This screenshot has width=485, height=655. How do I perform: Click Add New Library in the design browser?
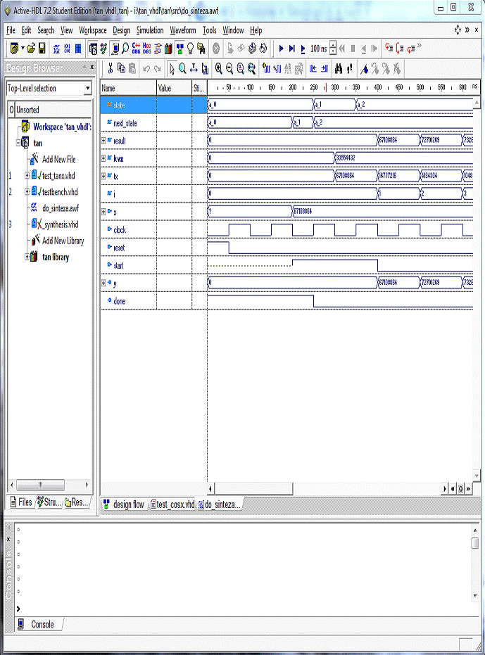(x=62, y=241)
